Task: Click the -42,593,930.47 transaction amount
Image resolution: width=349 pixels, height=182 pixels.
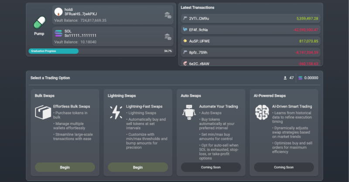Action: [306, 30]
